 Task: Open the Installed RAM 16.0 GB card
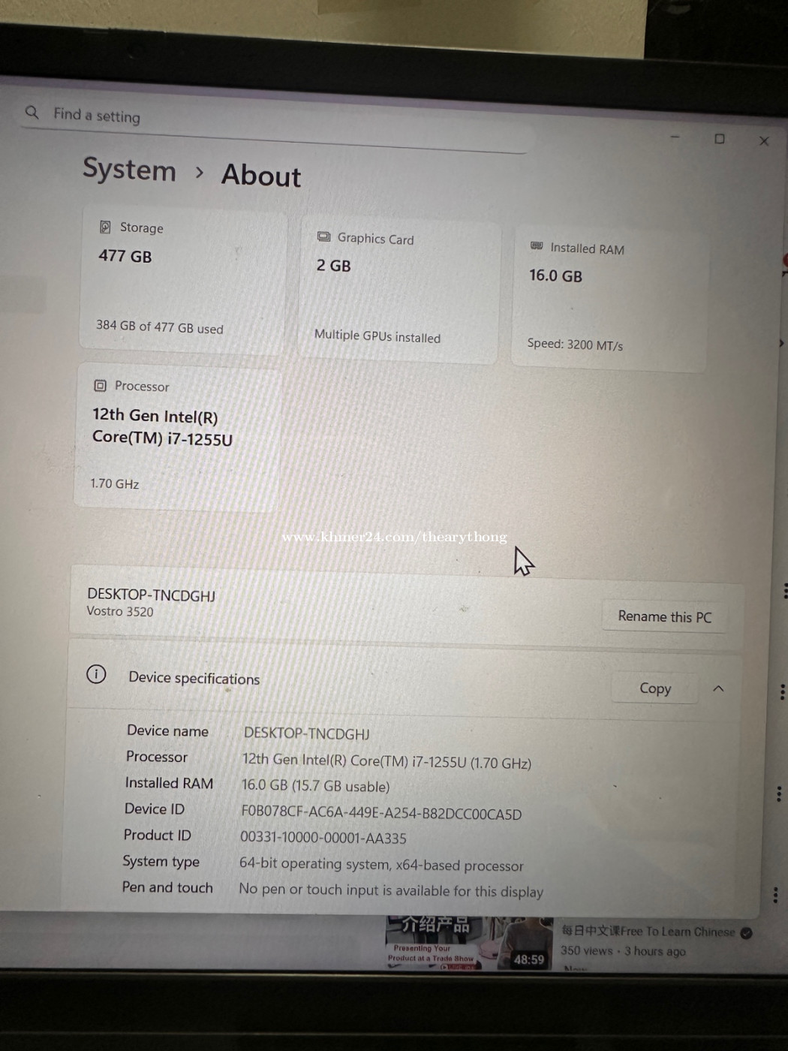tap(609, 297)
